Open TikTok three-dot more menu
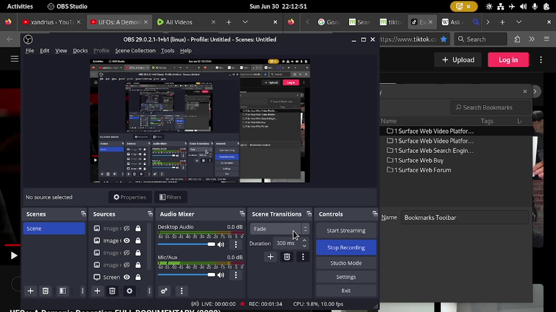556x312 pixels. (541, 60)
